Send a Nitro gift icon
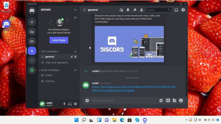 pos(161,101)
